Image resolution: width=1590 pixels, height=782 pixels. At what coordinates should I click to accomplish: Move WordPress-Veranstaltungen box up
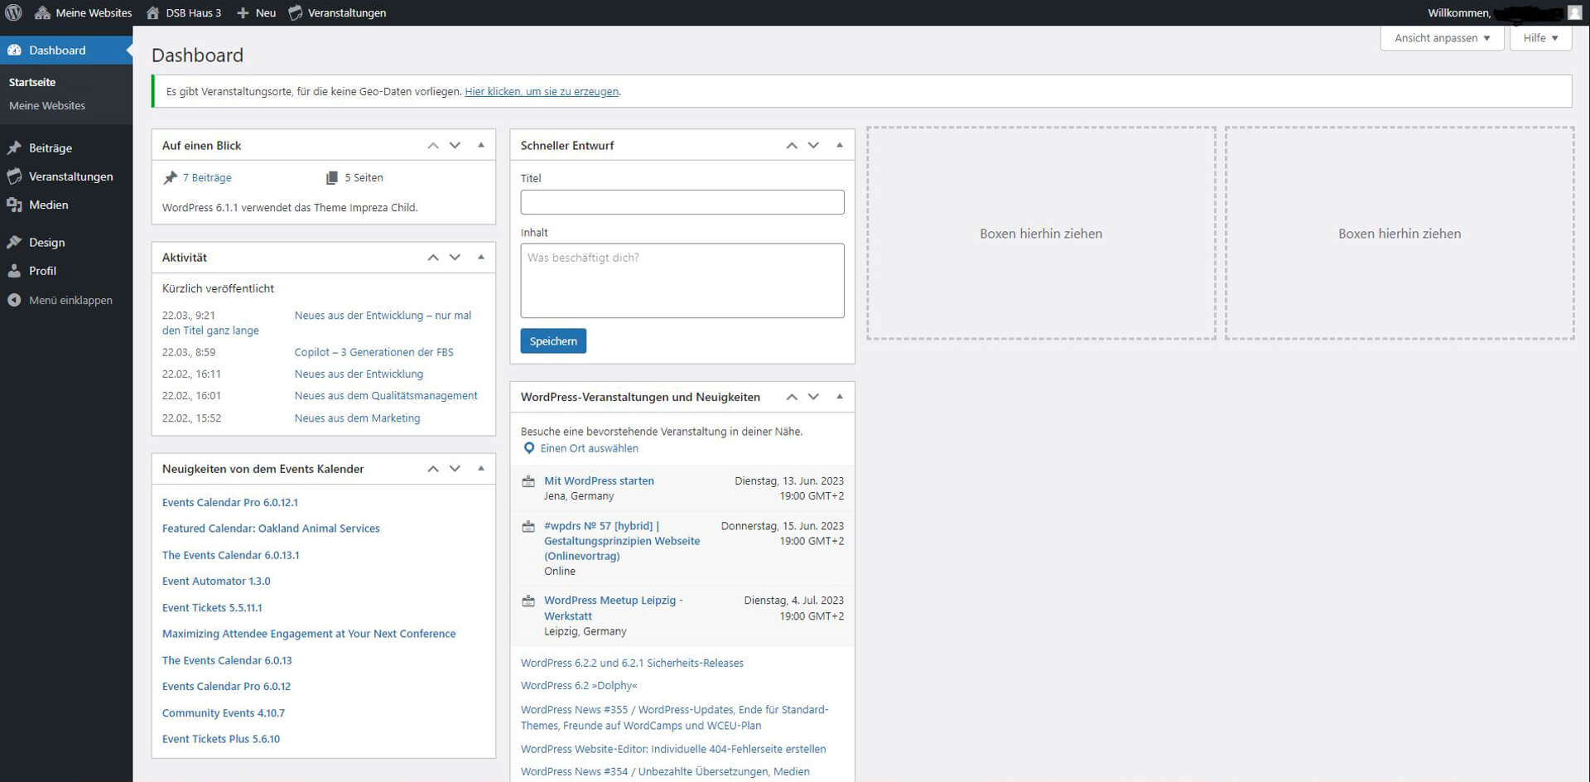[792, 397]
